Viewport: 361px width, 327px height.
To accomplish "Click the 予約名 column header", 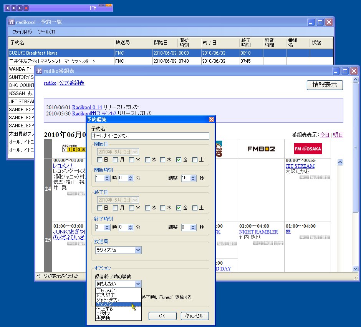I will point(61,43).
